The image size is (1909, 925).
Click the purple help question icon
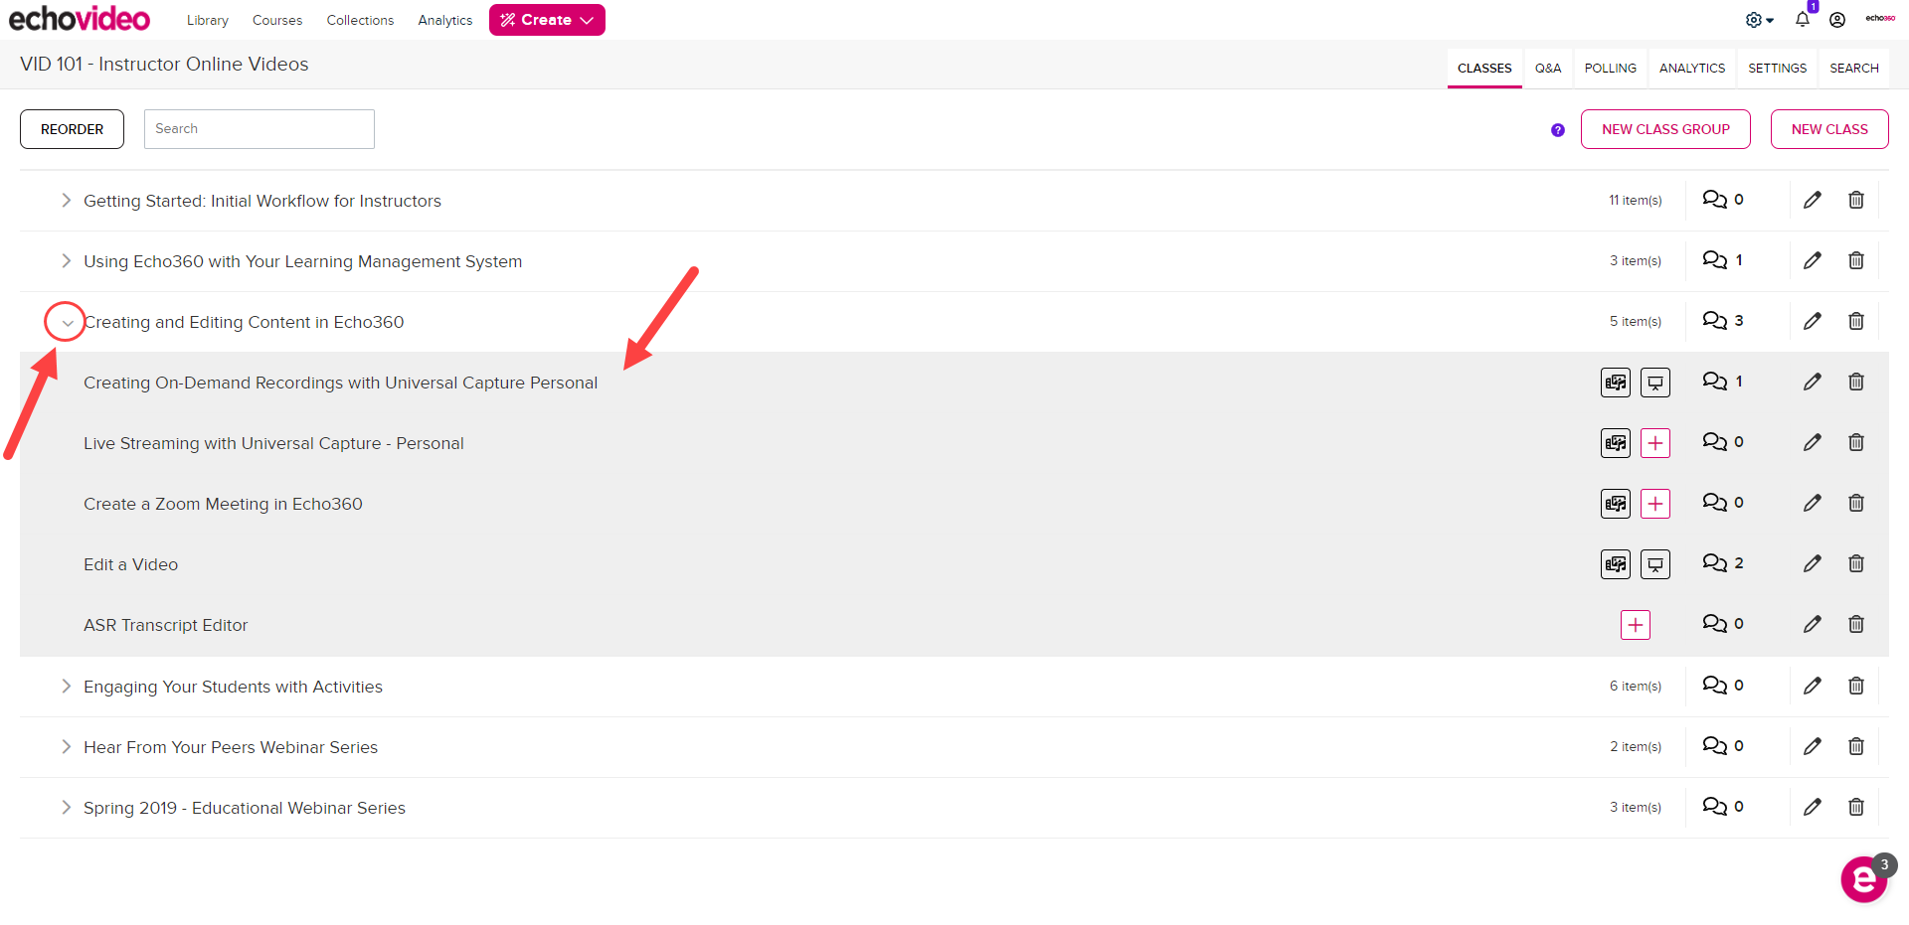coord(1558,130)
